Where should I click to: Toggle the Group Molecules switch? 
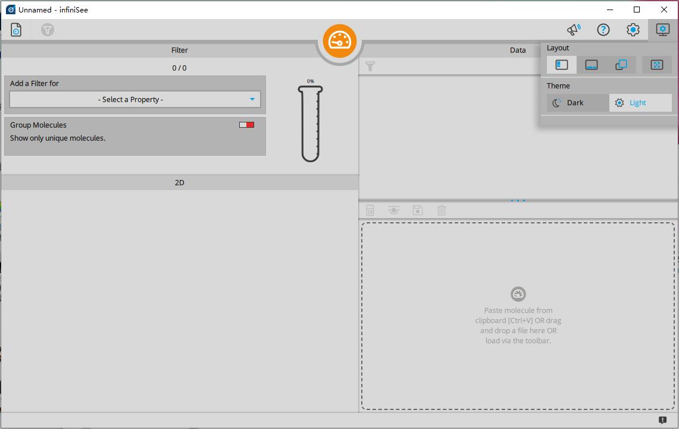[246, 125]
